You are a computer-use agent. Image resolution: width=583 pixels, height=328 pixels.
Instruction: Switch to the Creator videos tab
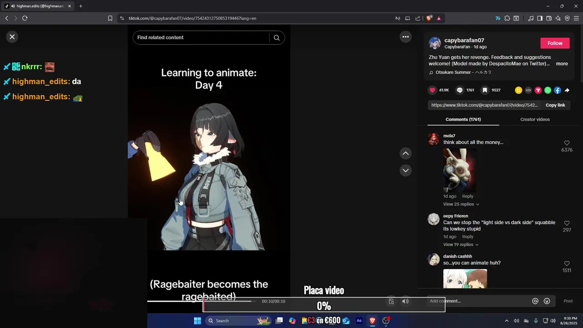(535, 119)
